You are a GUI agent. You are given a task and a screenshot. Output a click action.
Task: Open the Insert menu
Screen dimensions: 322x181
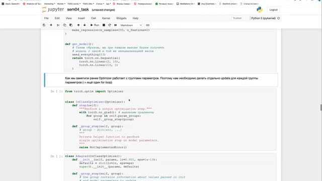[x=82, y=18]
